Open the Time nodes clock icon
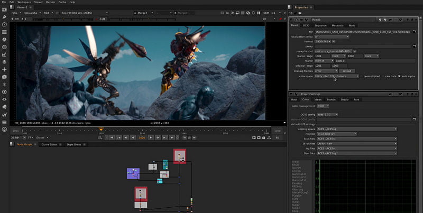The image size is (423, 213). [x=4, y=24]
